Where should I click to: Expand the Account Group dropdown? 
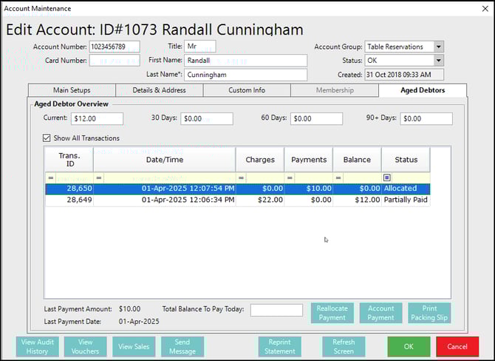[x=439, y=47]
